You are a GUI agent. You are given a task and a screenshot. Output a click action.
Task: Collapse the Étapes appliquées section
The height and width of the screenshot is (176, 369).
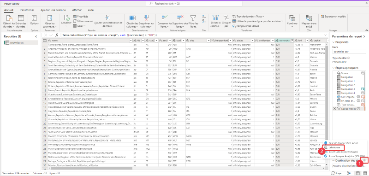point(333,68)
